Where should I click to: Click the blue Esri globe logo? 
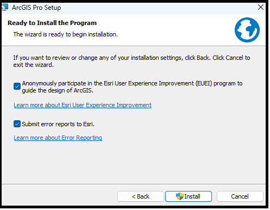247,30
